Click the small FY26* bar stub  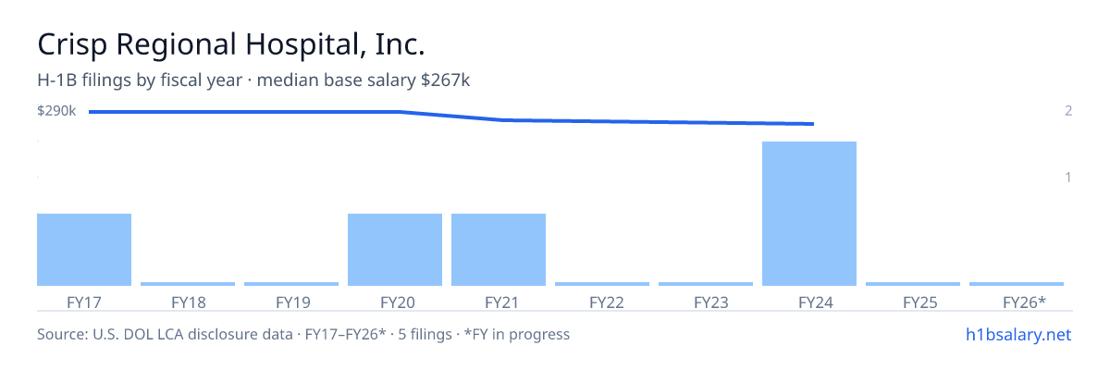1017,284
